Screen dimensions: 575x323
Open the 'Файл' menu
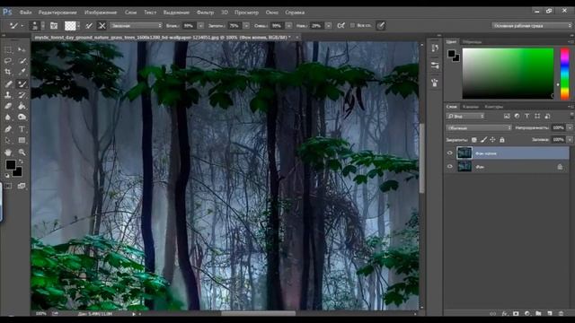(x=25, y=12)
